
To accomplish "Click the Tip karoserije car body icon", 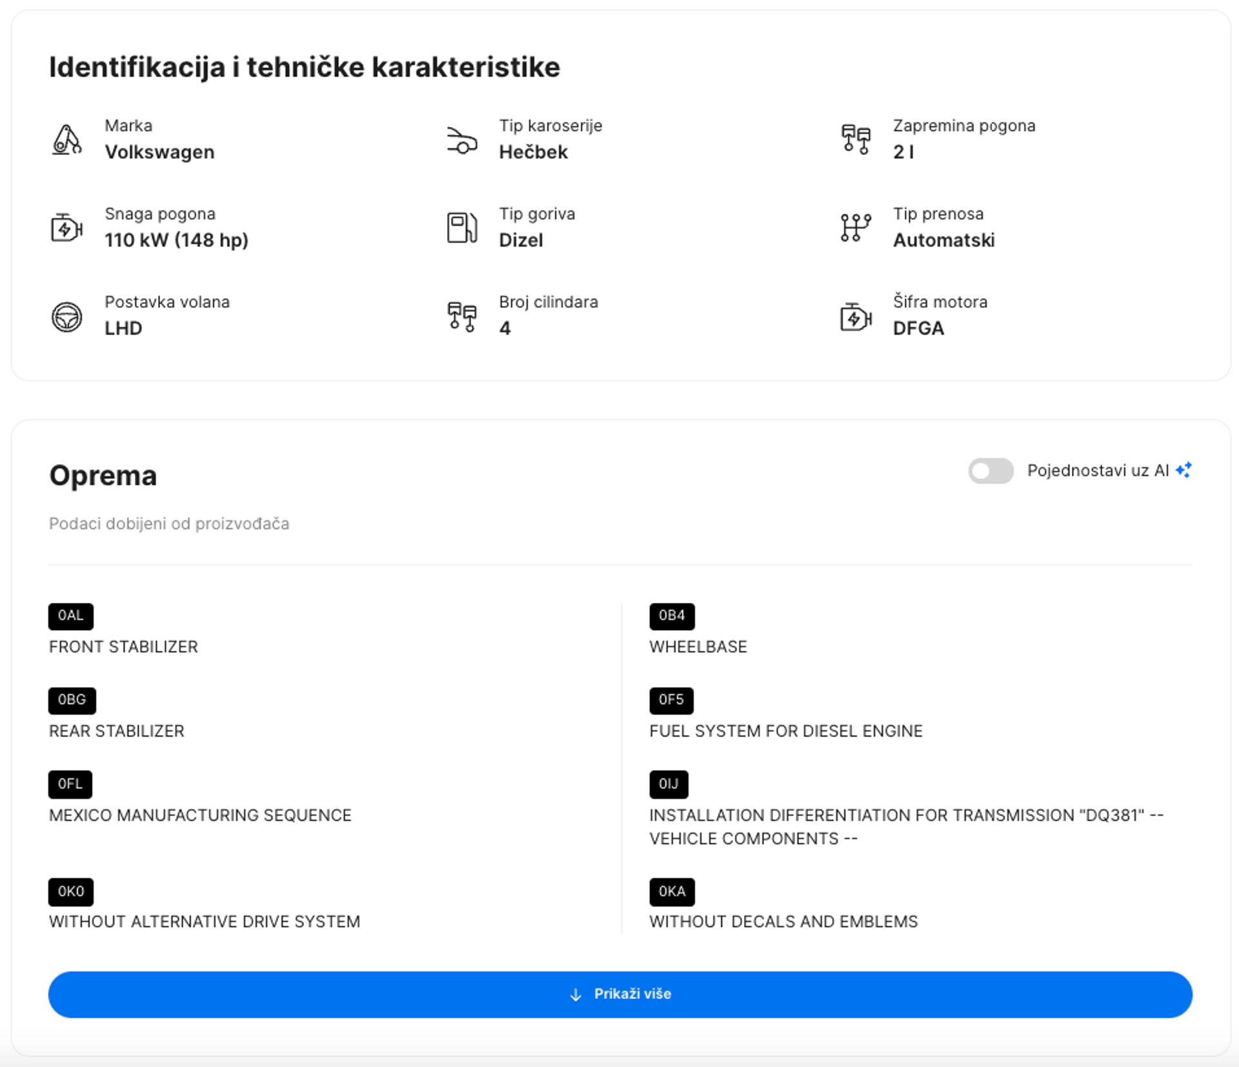I will pos(462,140).
